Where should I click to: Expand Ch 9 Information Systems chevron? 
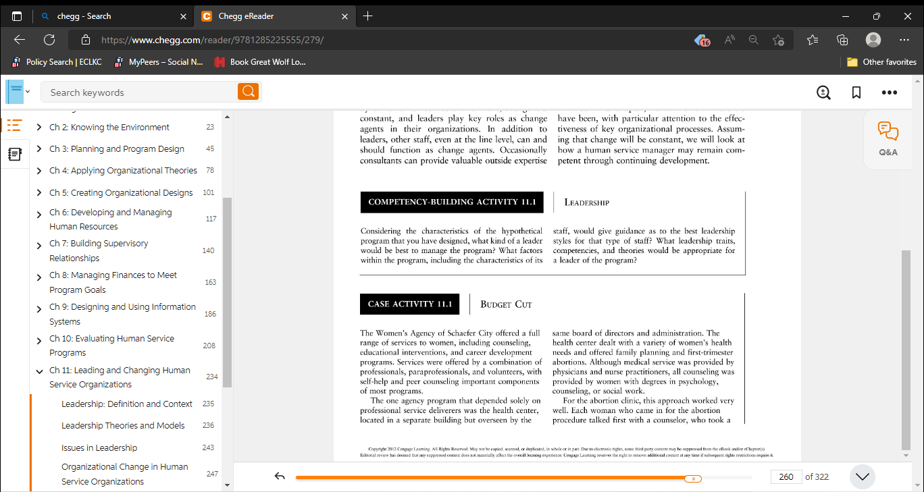39,309
